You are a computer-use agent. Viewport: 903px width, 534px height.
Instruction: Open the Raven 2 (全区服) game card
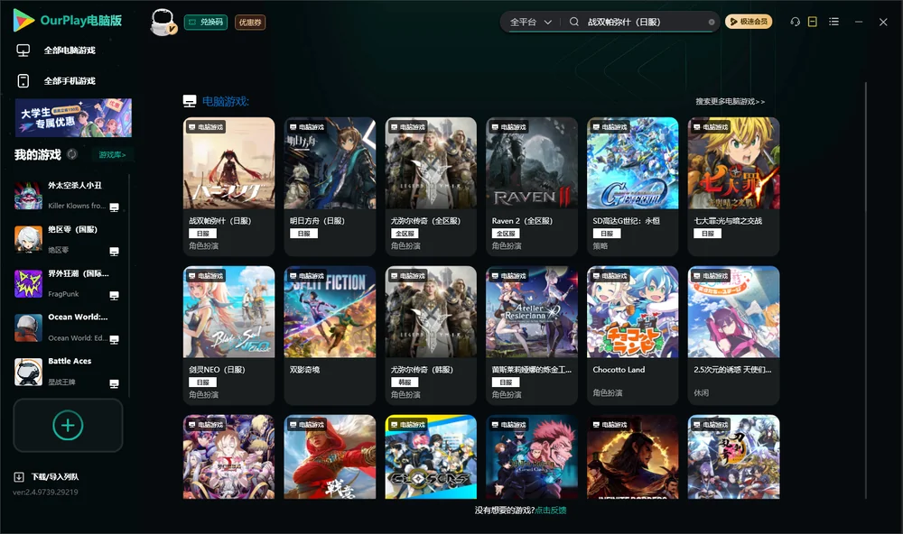(x=532, y=187)
